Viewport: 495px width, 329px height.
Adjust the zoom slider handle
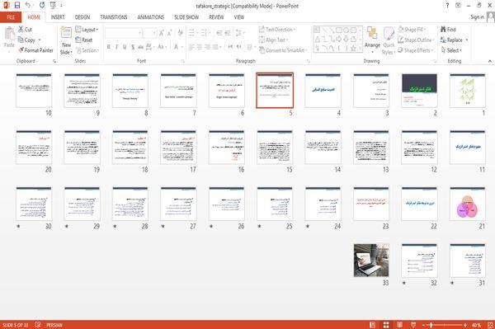pos(431,325)
